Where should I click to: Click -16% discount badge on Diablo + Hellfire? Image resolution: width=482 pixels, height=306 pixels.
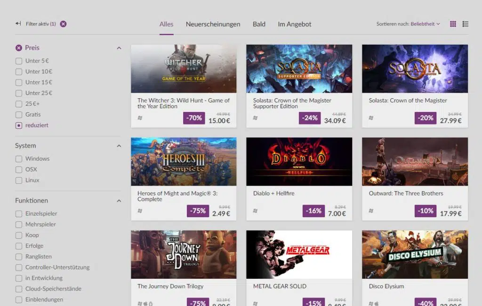(313, 211)
